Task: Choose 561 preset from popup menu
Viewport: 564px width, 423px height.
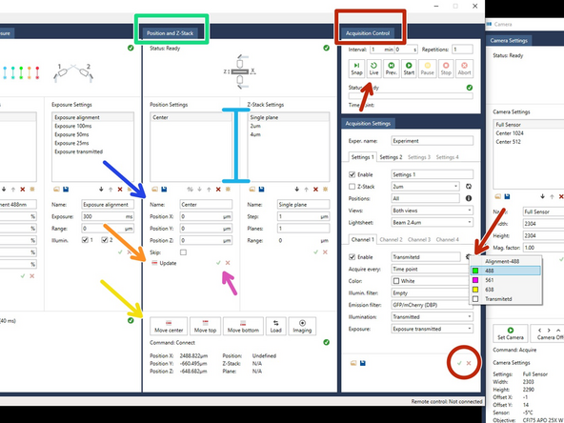Action: (x=506, y=280)
